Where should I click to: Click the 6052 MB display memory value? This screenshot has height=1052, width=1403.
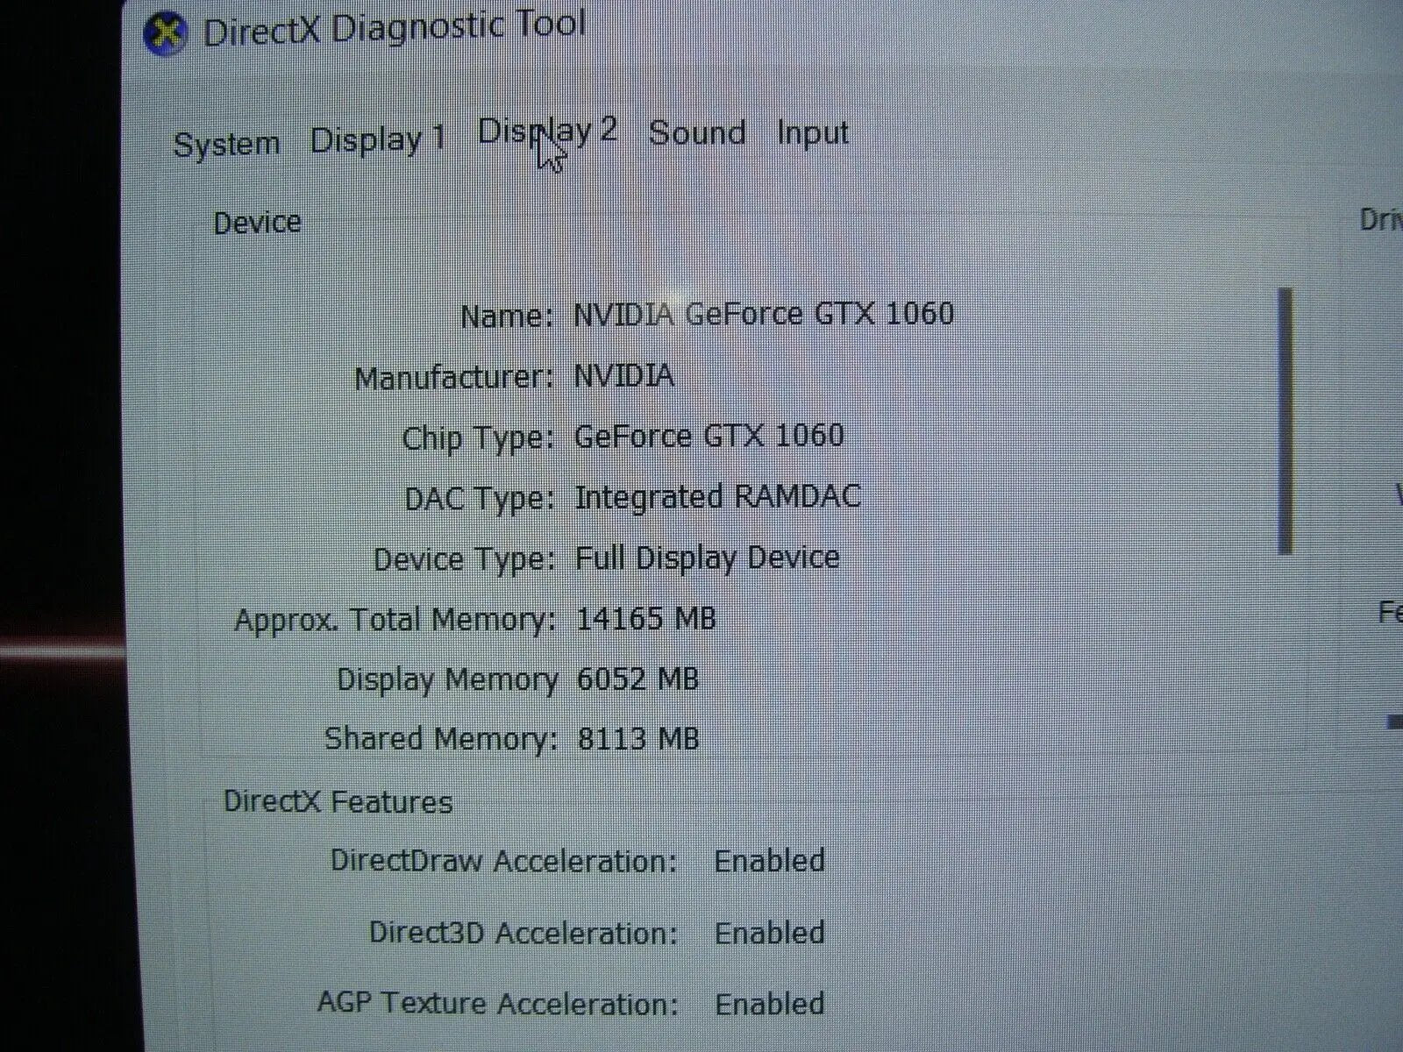click(637, 679)
